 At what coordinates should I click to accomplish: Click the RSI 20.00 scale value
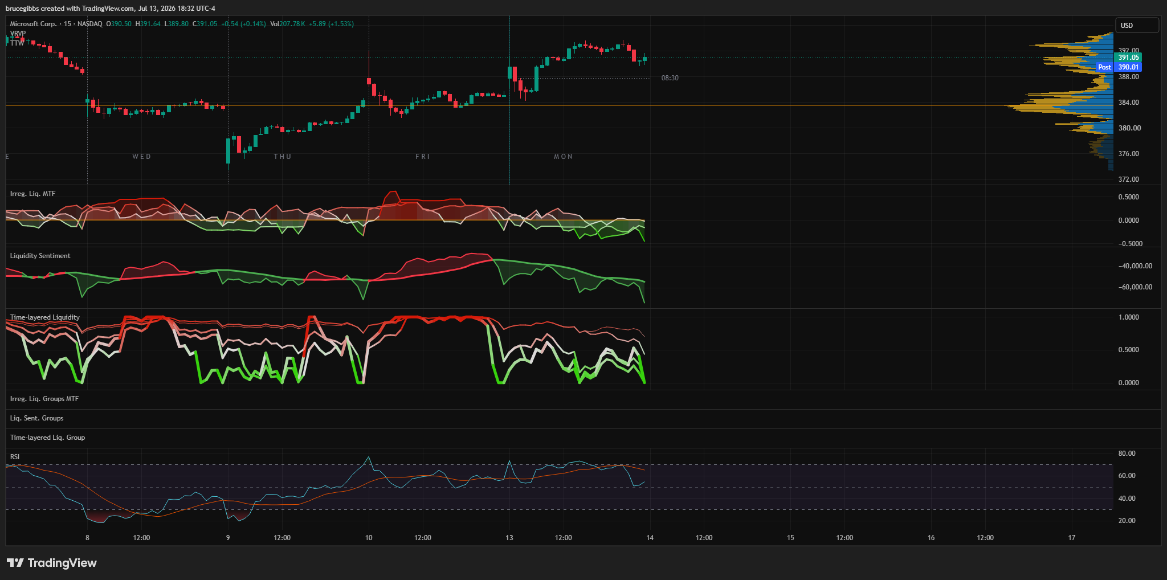coord(1127,521)
